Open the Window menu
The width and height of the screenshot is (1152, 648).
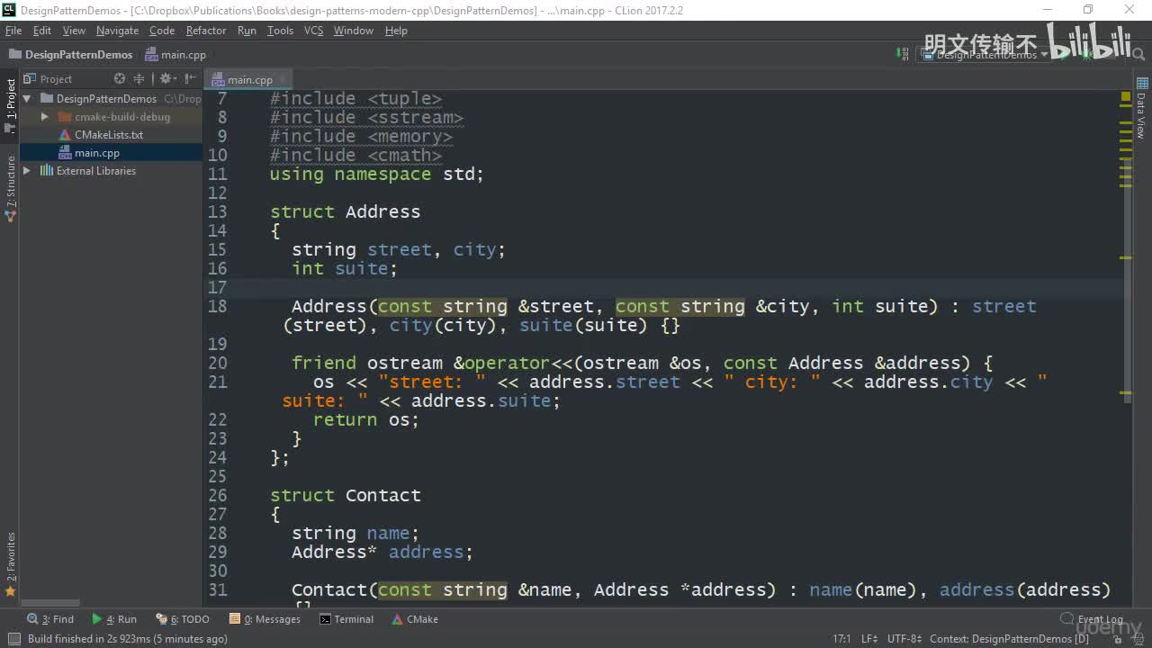point(354,31)
